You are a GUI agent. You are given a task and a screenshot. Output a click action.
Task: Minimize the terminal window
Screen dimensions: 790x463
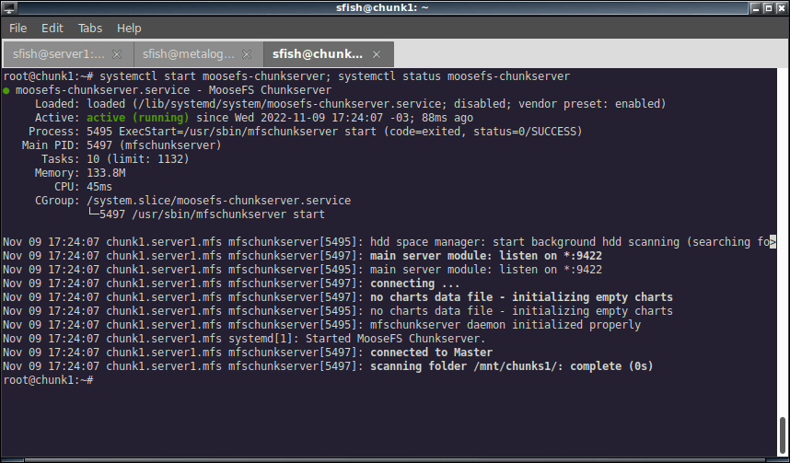(755, 7)
